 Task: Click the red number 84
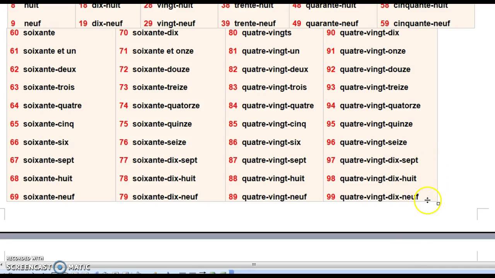233,105
